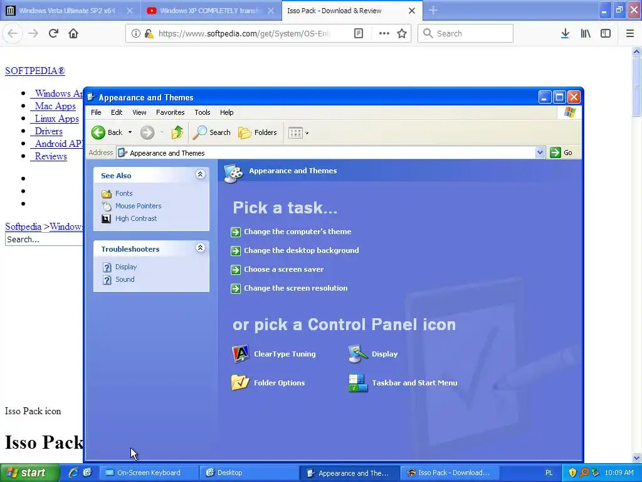Viewport: 642px width, 482px height.
Task: Switch to the Windows XP YouTube tab
Action: tap(211, 11)
